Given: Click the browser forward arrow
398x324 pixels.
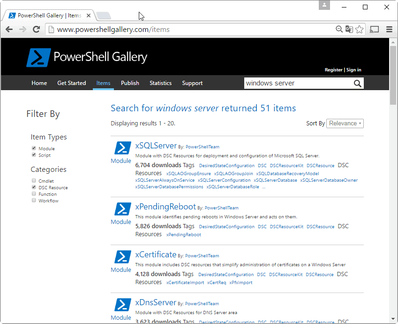Looking at the screenshot, I should (23, 30).
